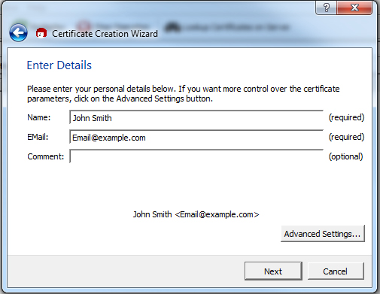Viewport: 380px width, 294px height.
Task: Click the 'Enter Details' heading
Action: pos(59,65)
